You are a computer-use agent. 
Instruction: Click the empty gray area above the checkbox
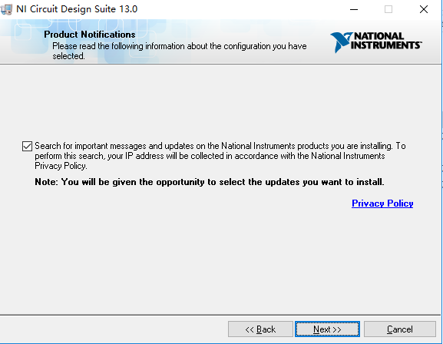pyautogui.click(x=220, y=102)
